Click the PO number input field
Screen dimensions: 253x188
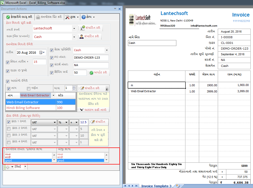pos(91,58)
